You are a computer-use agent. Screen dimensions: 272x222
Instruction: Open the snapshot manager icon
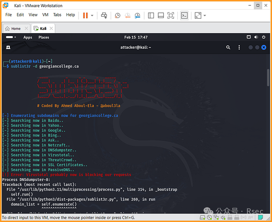[x=138, y=15]
